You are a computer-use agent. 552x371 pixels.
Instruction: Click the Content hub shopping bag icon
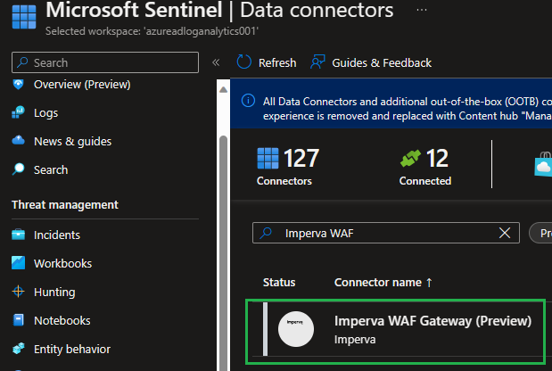tap(543, 164)
